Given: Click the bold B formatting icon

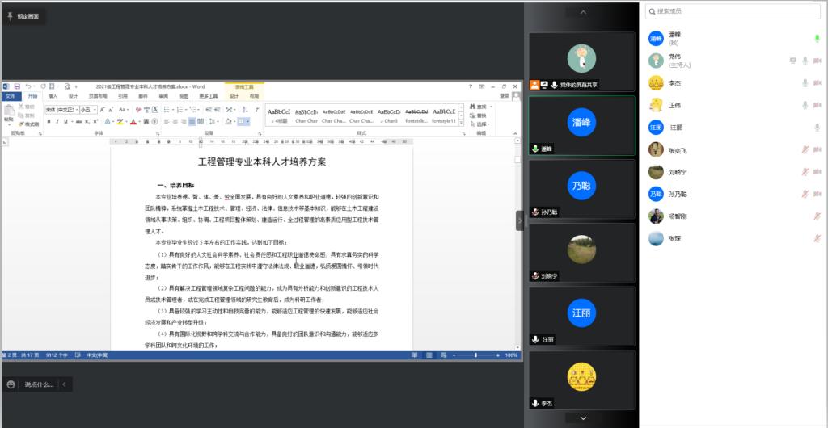Looking at the screenshot, I should (48, 122).
